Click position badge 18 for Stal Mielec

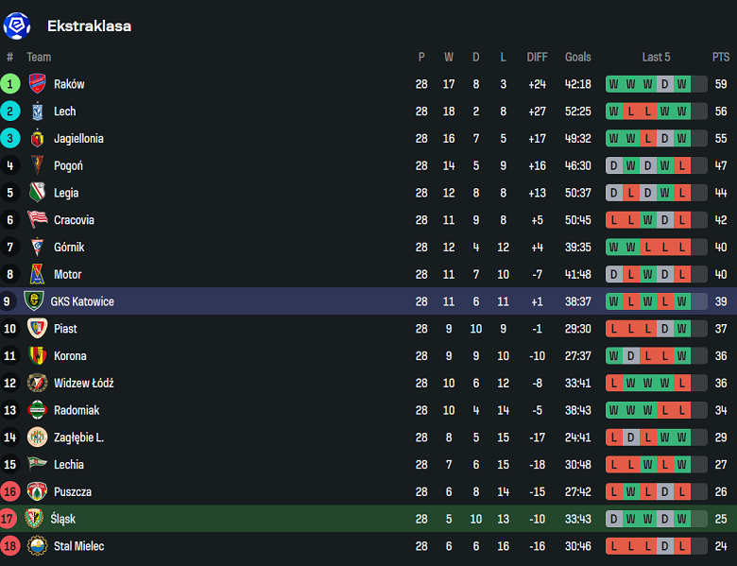coord(10,546)
